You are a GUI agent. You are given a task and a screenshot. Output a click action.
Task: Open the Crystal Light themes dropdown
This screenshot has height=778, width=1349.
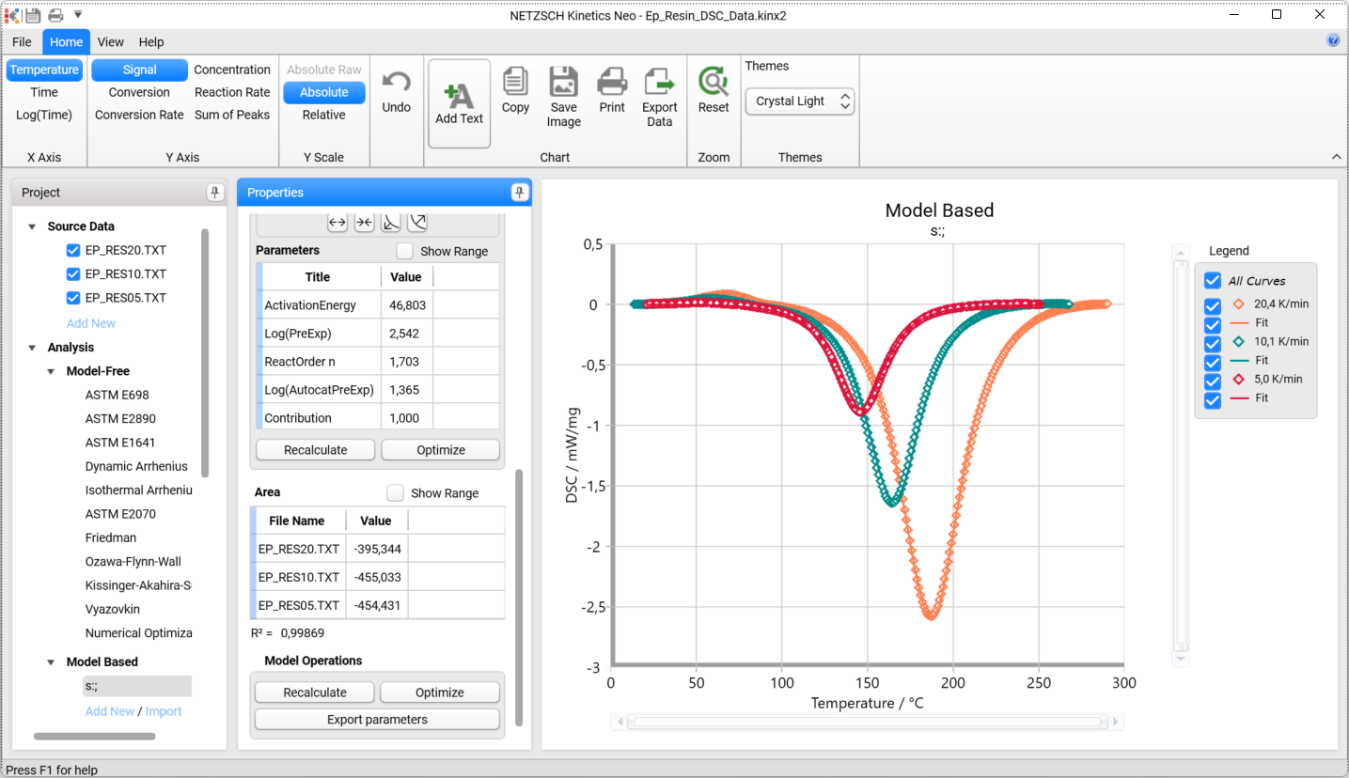tap(799, 101)
